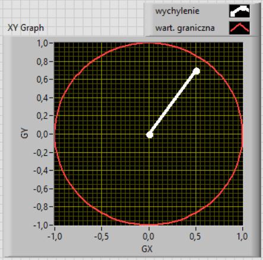Click the 0,4 tick label on GY axis

[42, 98]
